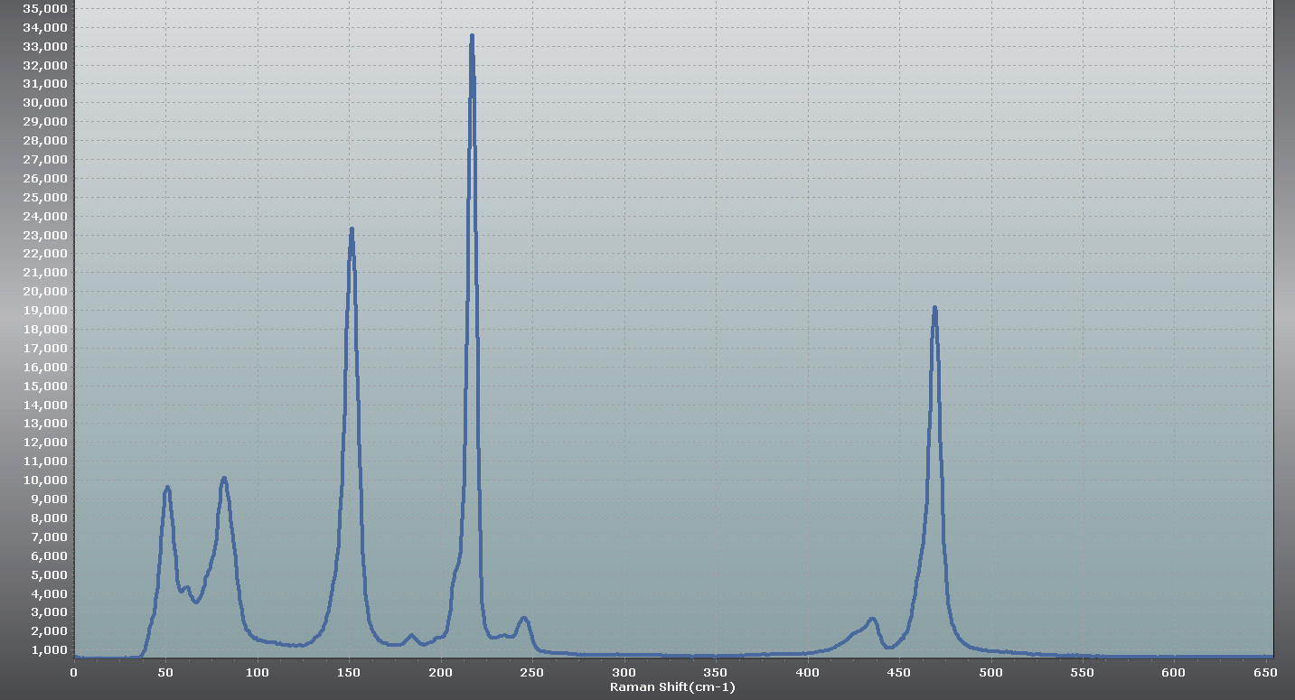
Task: Click the 20,000 y-axis label
Action: coord(43,292)
